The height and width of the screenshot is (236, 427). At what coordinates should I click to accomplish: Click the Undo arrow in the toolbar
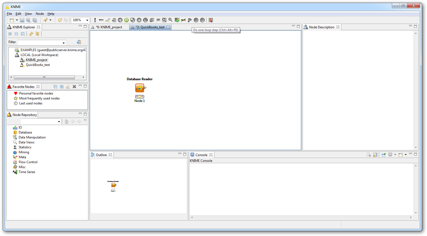pos(60,20)
